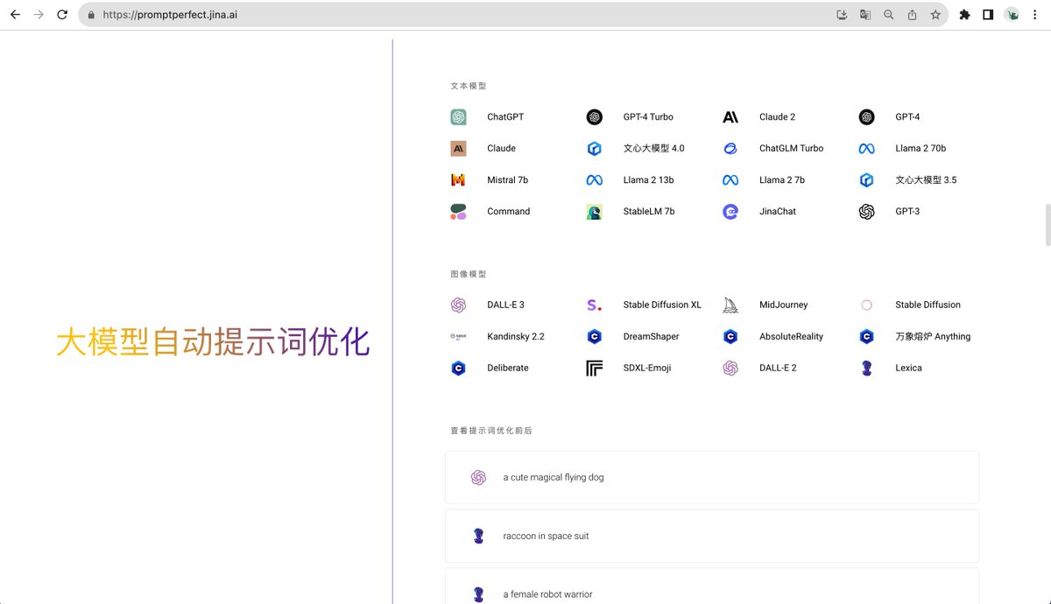Select the MidJourney label

(x=784, y=306)
